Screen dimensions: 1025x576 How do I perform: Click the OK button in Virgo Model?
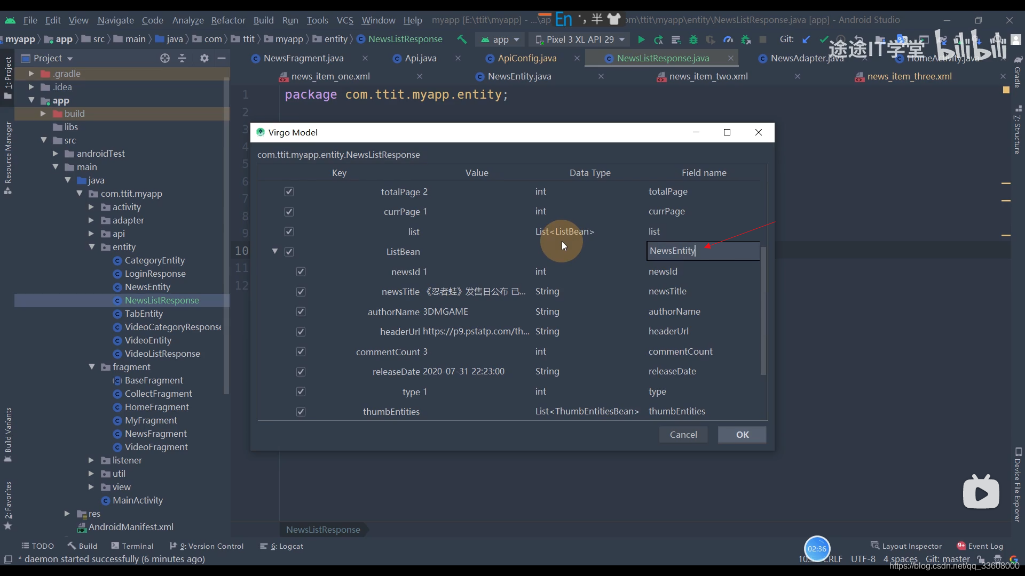point(742,434)
